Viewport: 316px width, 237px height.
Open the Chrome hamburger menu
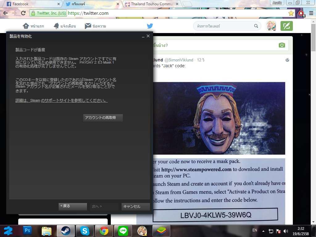tap(311, 13)
